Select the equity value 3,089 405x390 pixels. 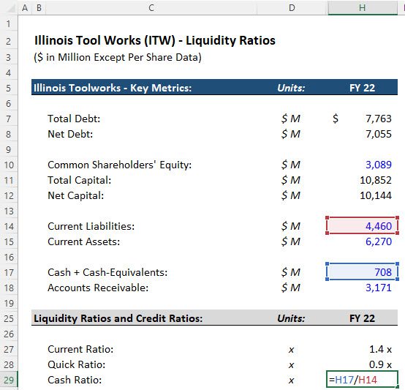point(379,165)
